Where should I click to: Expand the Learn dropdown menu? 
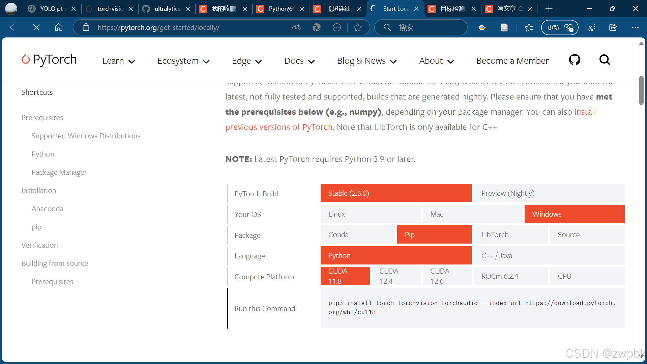pos(119,61)
